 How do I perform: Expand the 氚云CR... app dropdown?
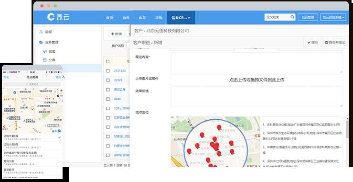181,18
